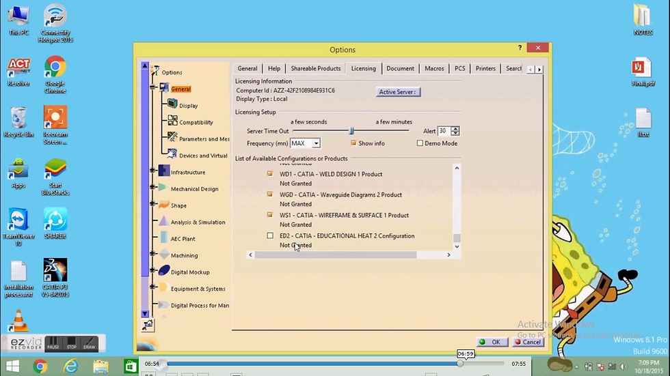Screen dimensions: 670x376
Task: Open Internet Explorer from the taskbar
Action: [x=70, y=366]
